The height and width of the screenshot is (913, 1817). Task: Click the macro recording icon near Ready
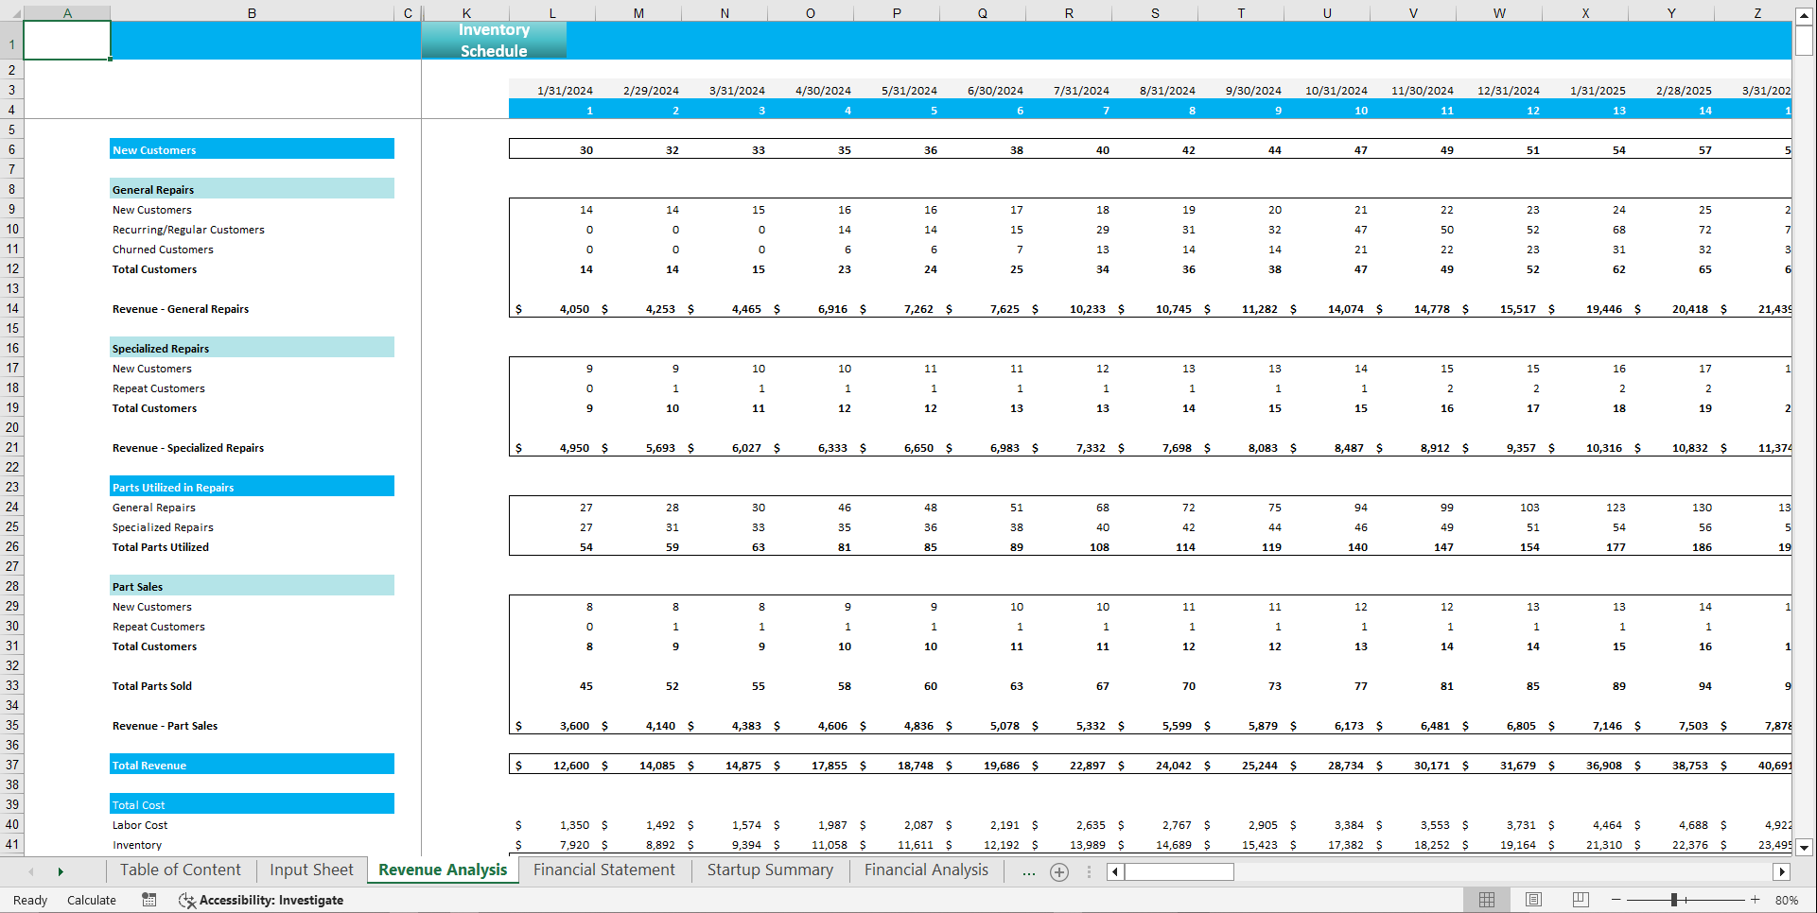pyautogui.click(x=149, y=900)
